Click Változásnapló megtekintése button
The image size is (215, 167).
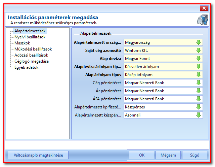click(38, 155)
